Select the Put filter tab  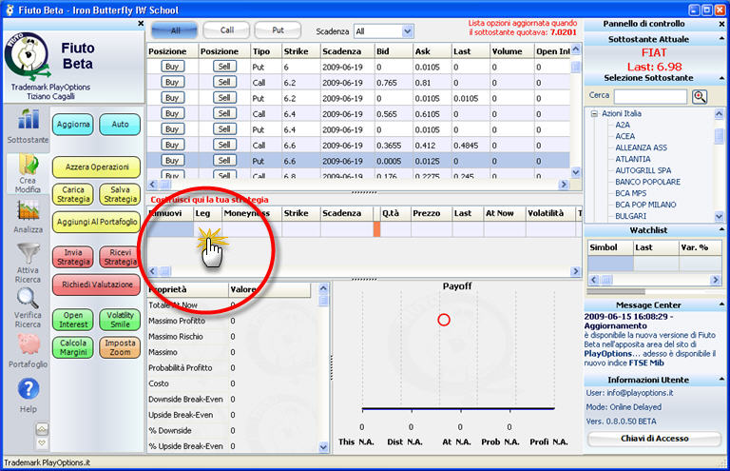[x=278, y=30]
